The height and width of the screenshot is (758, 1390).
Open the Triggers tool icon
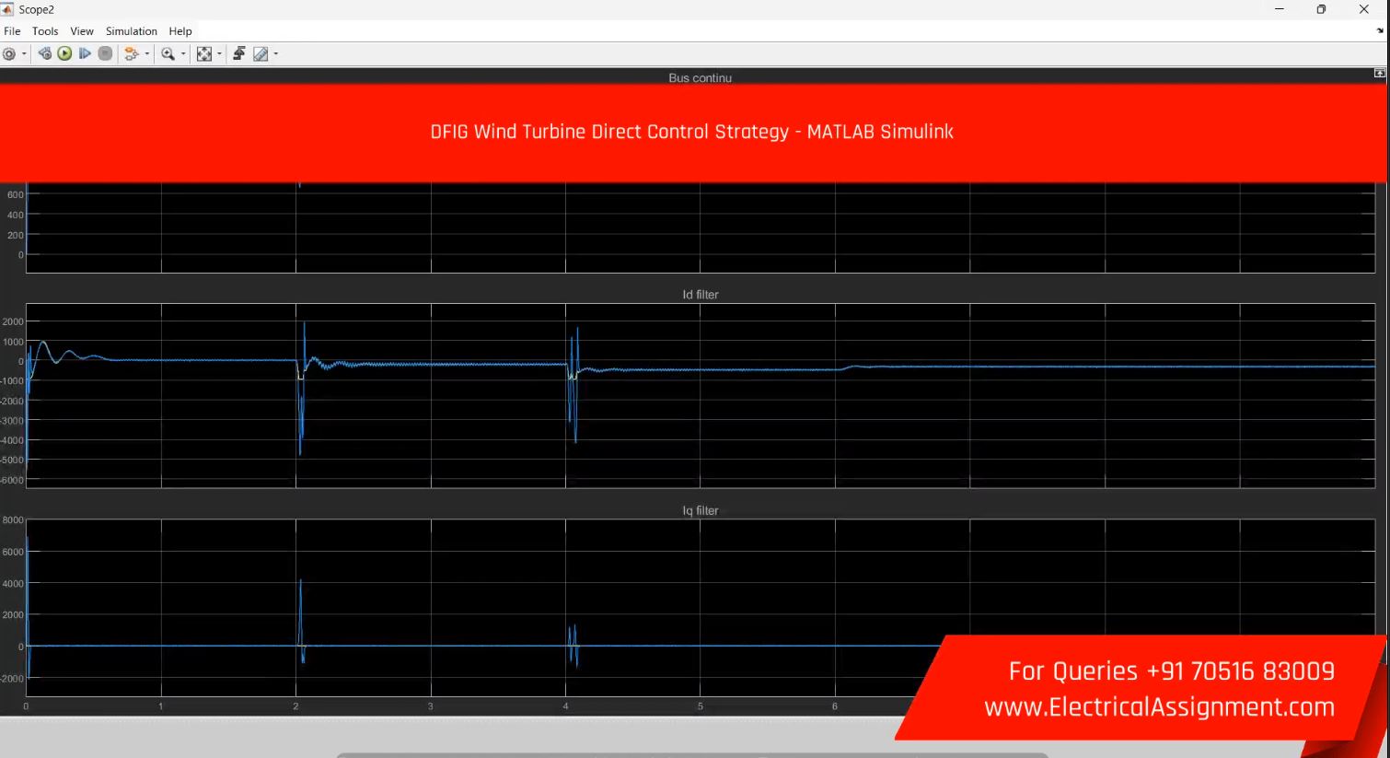(x=238, y=53)
